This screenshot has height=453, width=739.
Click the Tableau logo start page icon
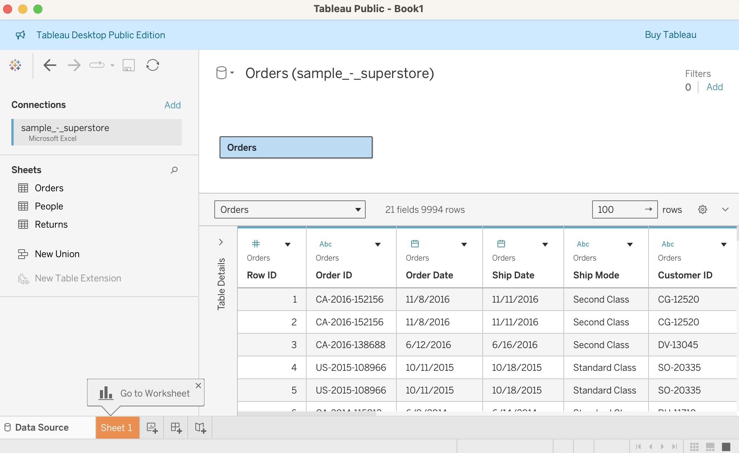point(15,65)
